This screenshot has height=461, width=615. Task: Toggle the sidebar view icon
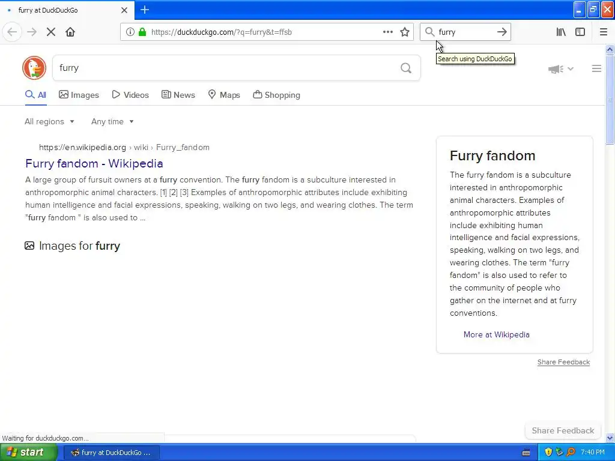[x=580, y=32]
